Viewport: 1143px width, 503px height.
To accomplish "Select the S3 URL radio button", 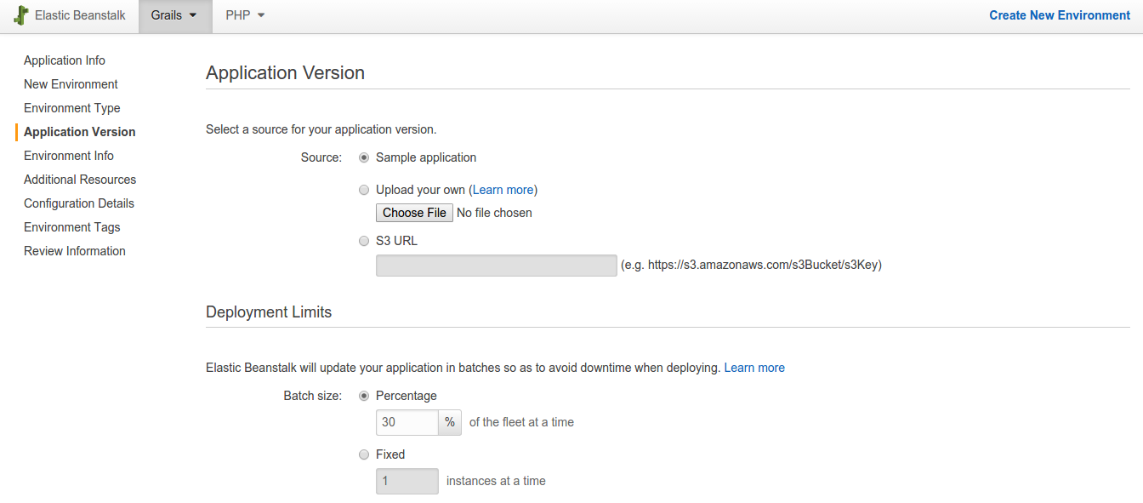I will point(364,241).
